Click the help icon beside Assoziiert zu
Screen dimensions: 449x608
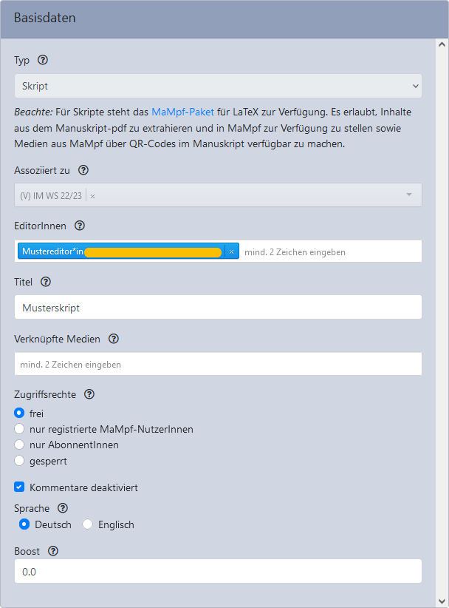click(x=83, y=170)
